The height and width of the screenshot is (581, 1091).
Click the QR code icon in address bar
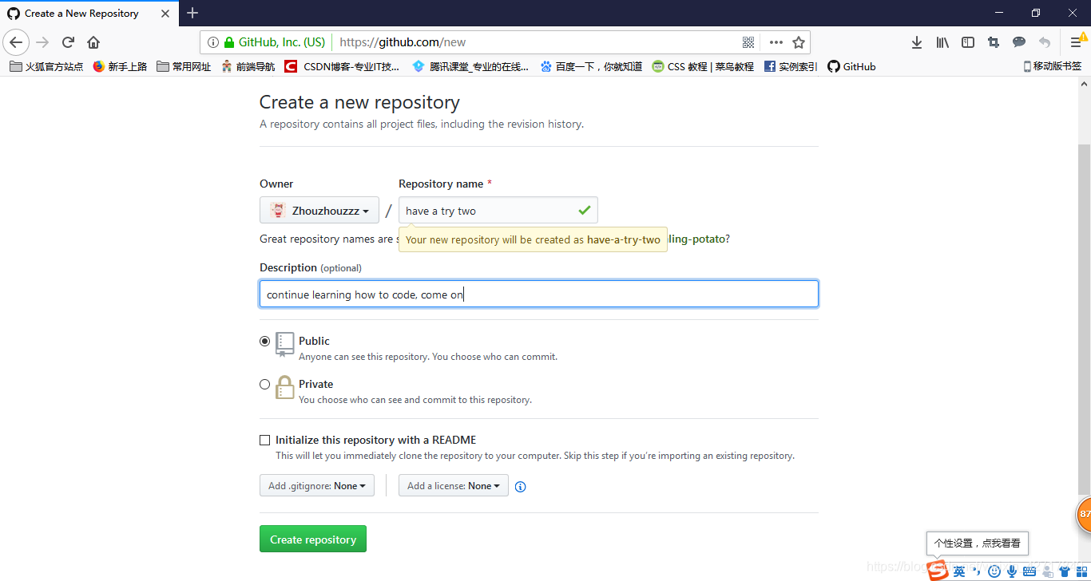[748, 42]
